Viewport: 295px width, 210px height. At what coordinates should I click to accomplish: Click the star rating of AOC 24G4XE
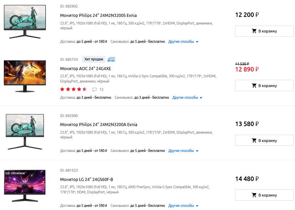(73, 89)
